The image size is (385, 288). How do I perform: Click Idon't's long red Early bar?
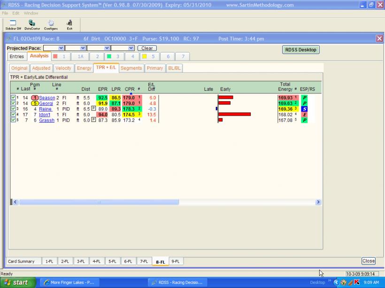[234, 114]
